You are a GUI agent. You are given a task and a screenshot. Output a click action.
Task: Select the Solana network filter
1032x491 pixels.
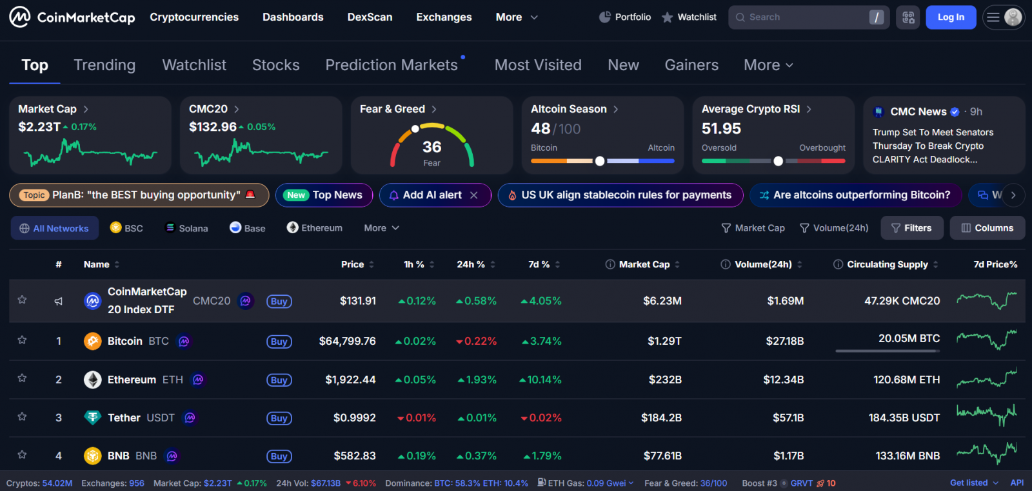(187, 228)
